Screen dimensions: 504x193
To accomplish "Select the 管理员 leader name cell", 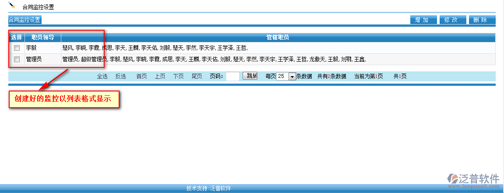I will pyautogui.click(x=43, y=60).
